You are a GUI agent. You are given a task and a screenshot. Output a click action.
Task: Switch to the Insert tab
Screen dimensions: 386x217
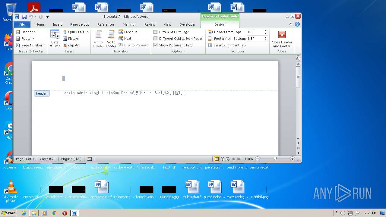[x=57, y=24]
